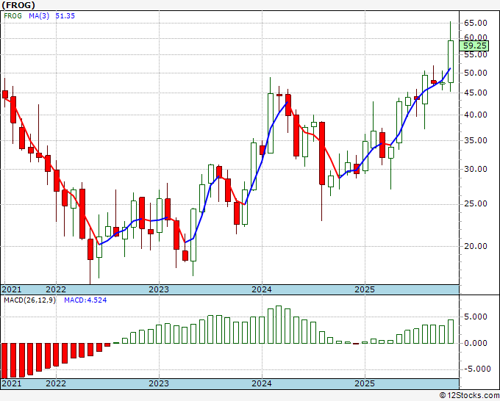Click the 25.00 price axis label
Image resolution: width=500 pixels, height=401 pixels.
(476, 203)
